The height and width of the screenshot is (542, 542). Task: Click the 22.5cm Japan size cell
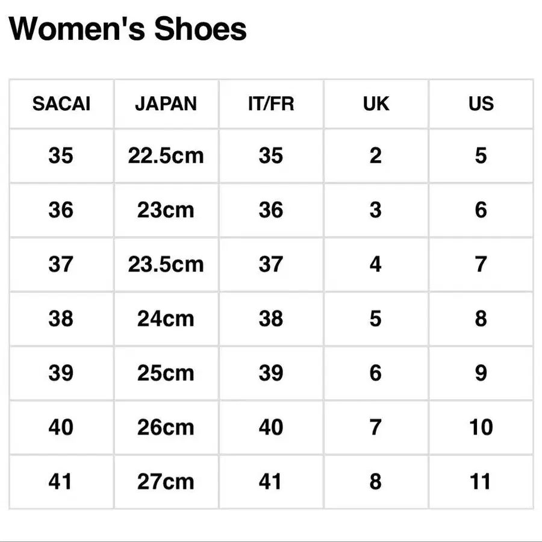point(166,156)
